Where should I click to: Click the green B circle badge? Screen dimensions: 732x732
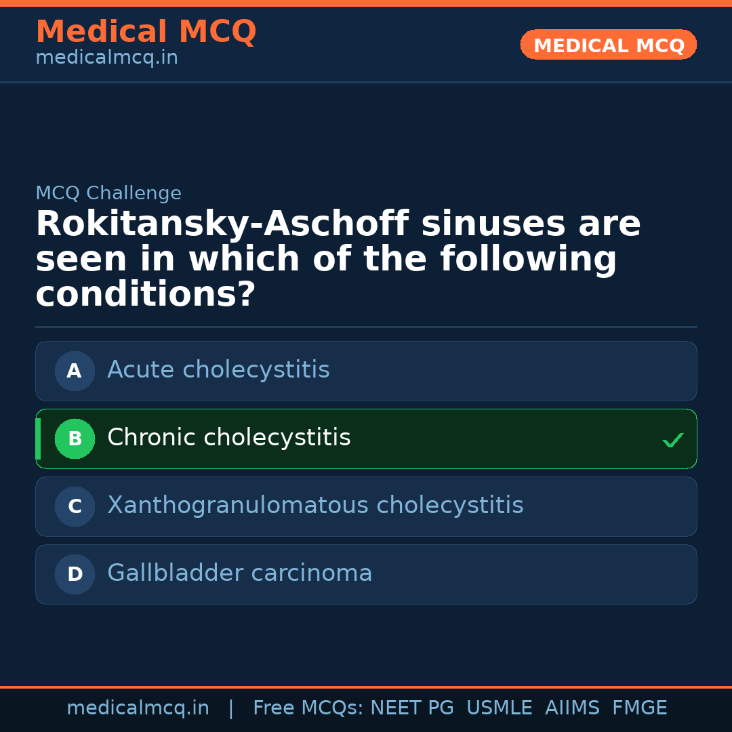click(75, 439)
